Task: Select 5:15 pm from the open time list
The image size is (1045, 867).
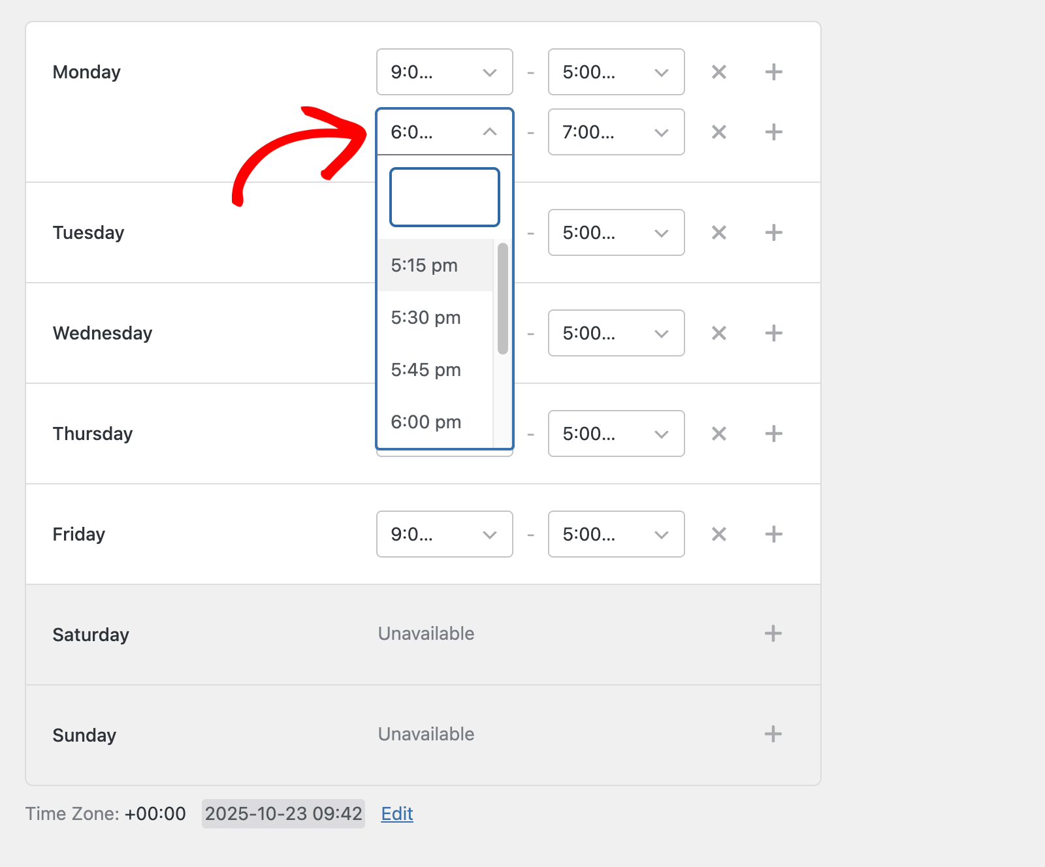Action: pos(425,265)
